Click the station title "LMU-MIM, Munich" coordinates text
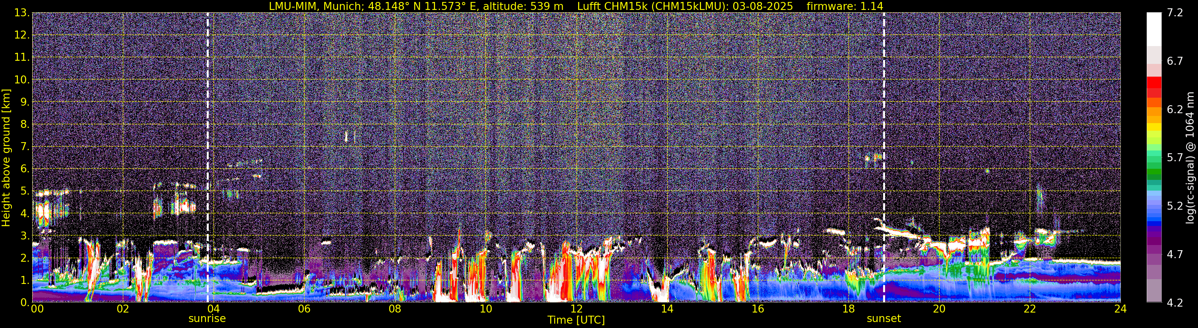This screenshot has height=328, width=1198. pyautogui.click(x=416, y=6)
